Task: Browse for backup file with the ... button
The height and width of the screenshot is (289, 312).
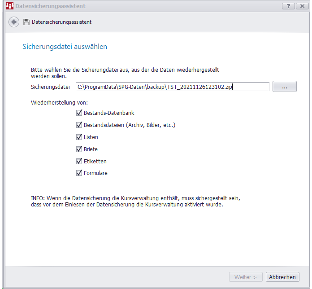Action: pyautogui.click(x=284, y=87)
